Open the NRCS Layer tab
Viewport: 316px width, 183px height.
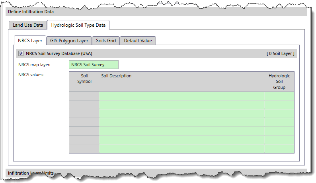(30, 41)
